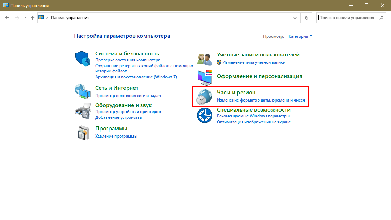
Task: Click the Control Panel search field
Action: point(348,18)
